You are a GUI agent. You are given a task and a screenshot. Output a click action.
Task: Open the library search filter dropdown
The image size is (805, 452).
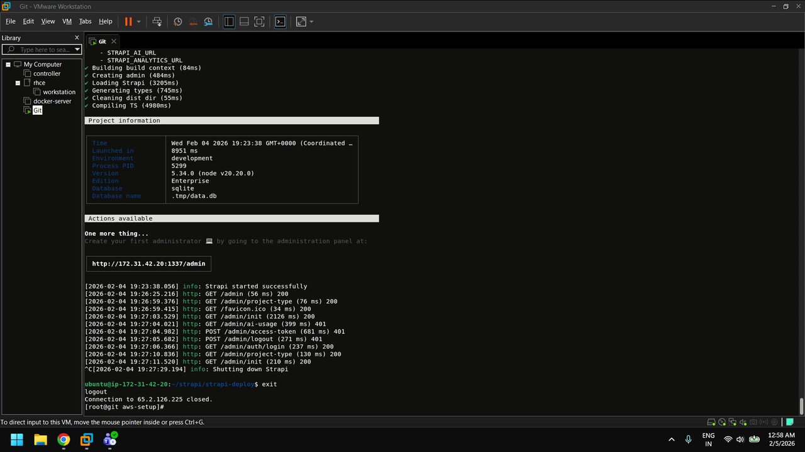click(77, 50)
